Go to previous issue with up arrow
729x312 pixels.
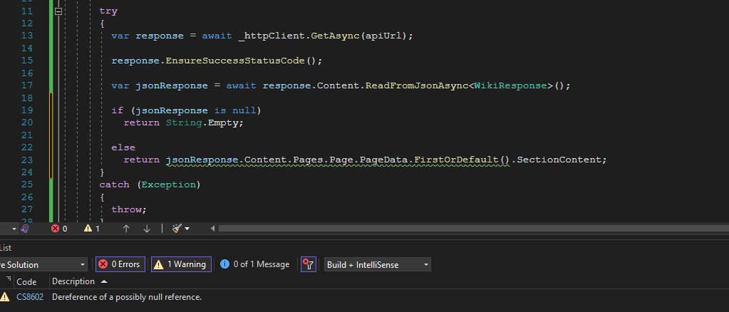tap(126, 229)
